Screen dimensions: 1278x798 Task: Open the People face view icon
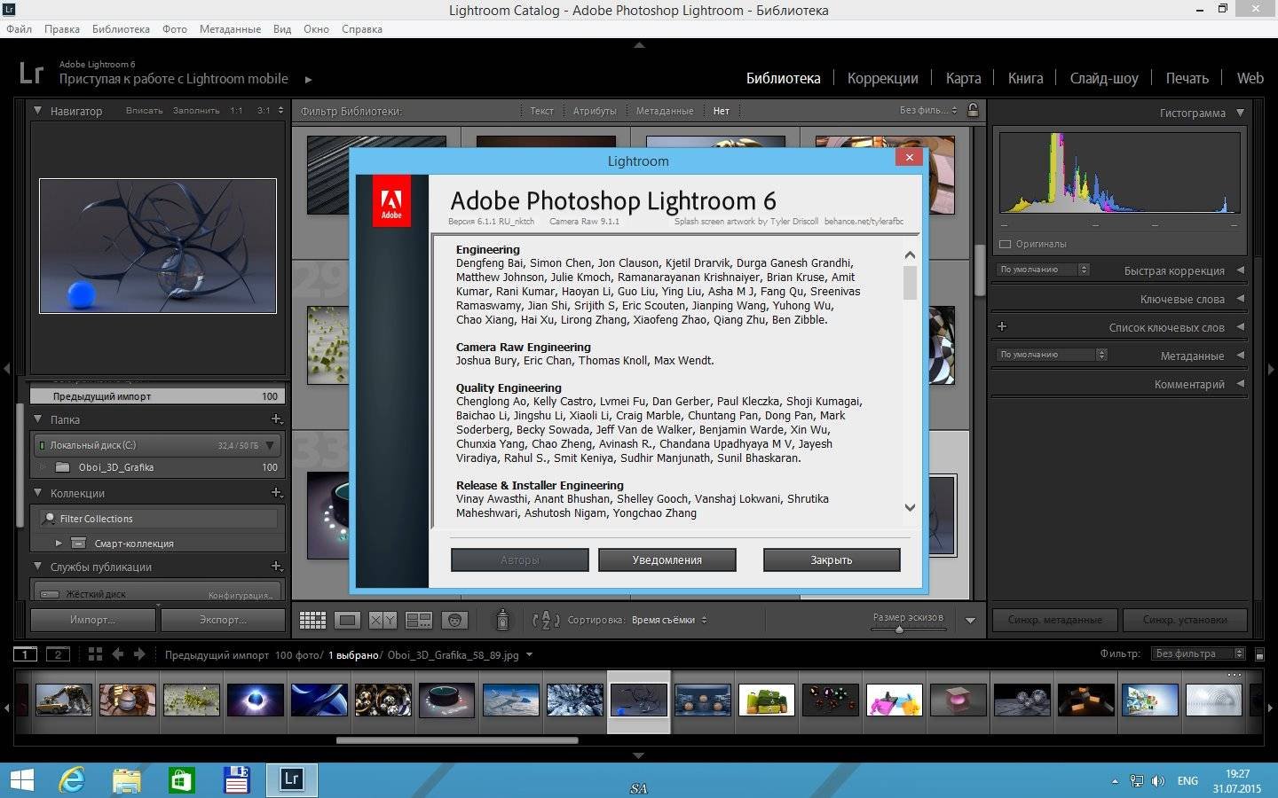(454, 620)
